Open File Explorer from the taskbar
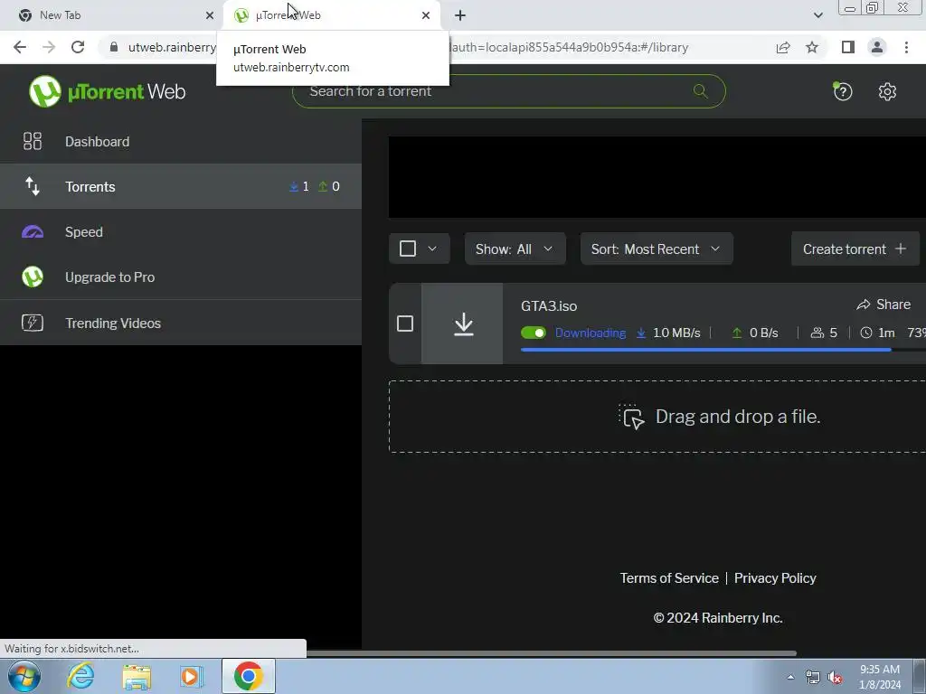Viewport: 926px width, 694px height. point(137,677)
